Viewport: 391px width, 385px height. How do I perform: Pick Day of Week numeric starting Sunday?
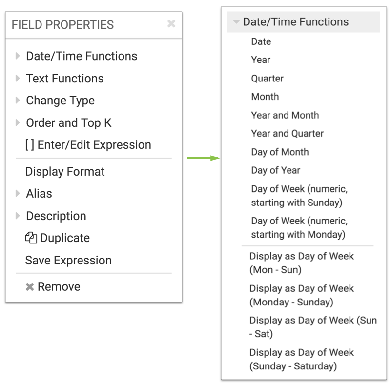click(299, 195)
